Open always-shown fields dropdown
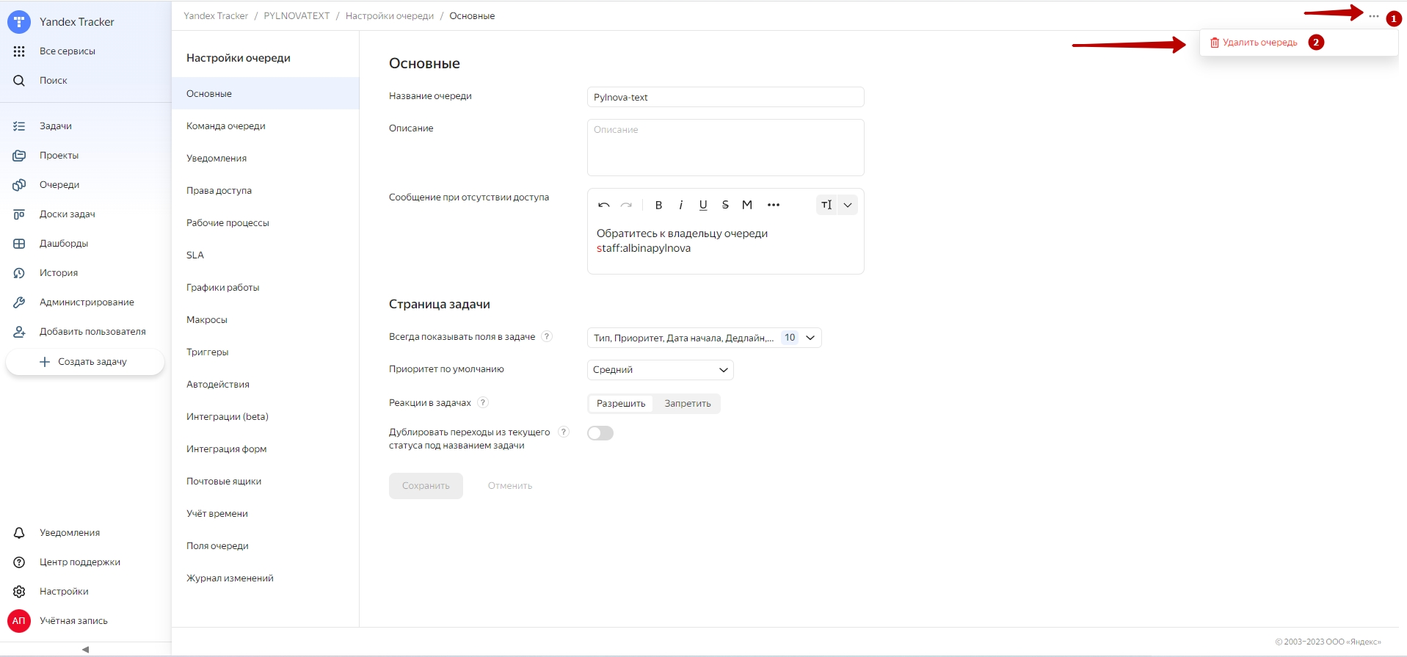Viewport: 1407px width, 657px height. tap(705, 338)
